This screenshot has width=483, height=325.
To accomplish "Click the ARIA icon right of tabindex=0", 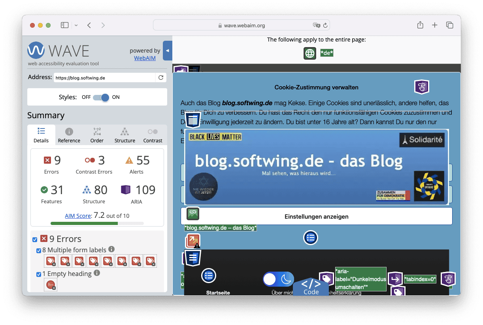I will 448,279.
